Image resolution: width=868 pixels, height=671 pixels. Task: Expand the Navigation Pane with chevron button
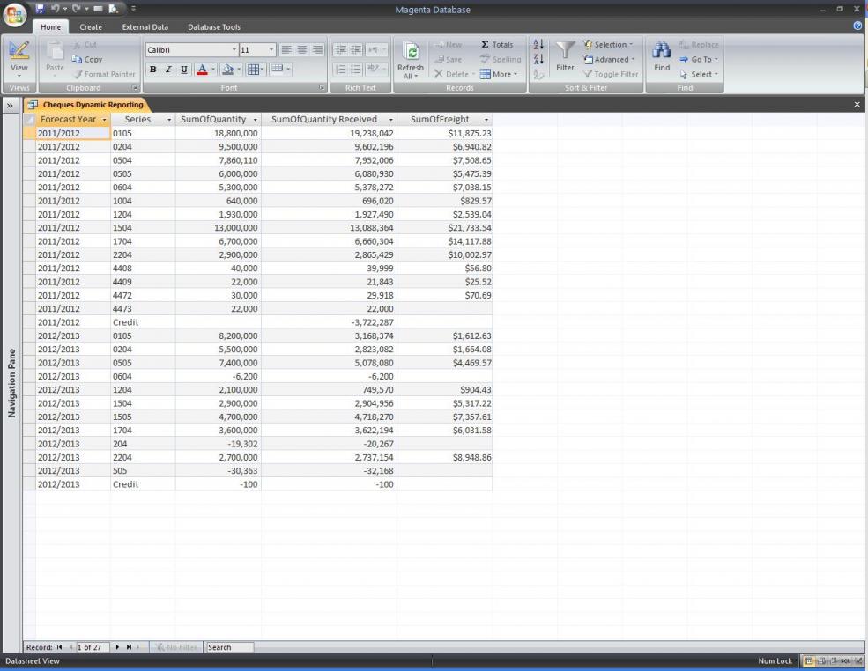click(x=10, y=105)
